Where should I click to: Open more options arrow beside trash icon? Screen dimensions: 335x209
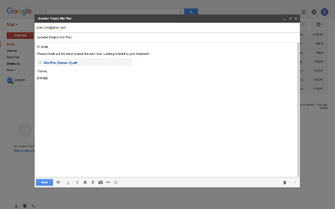click(x=295, y=182)
